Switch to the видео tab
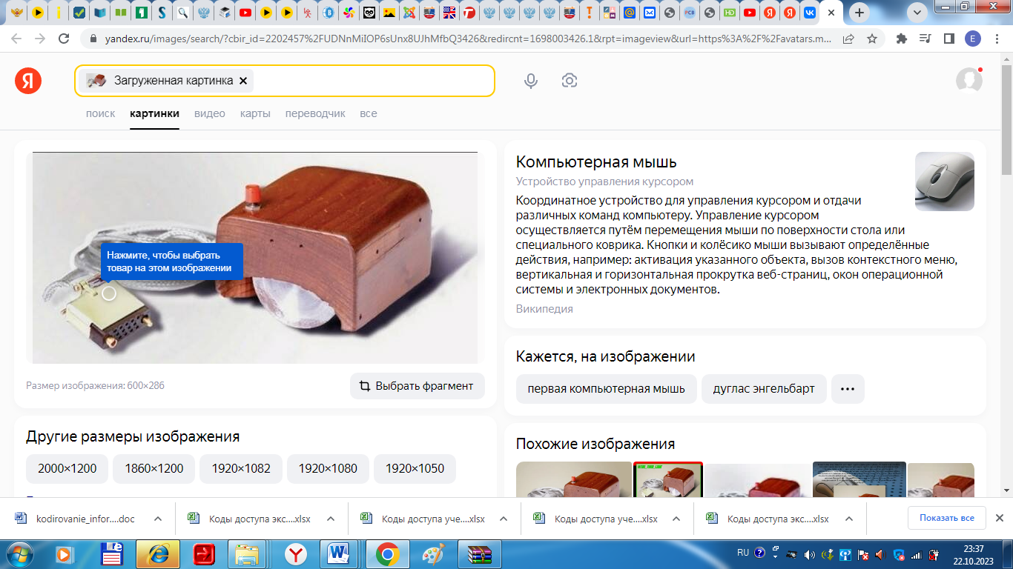1013x569 pixels. pos(210,113)
